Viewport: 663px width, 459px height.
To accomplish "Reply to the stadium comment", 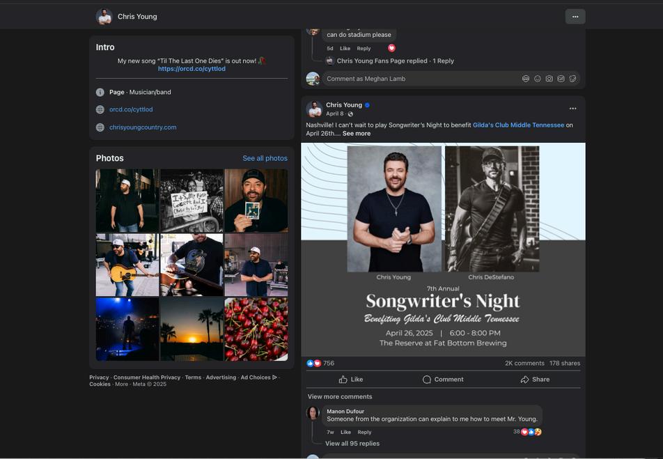I will tap(364, 49).
